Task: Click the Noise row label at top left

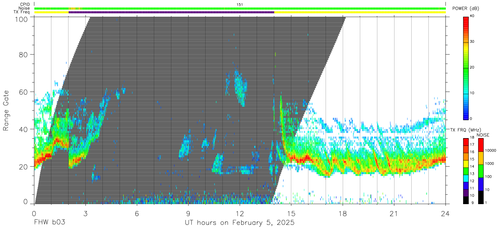Action: (x=25, y=8)
